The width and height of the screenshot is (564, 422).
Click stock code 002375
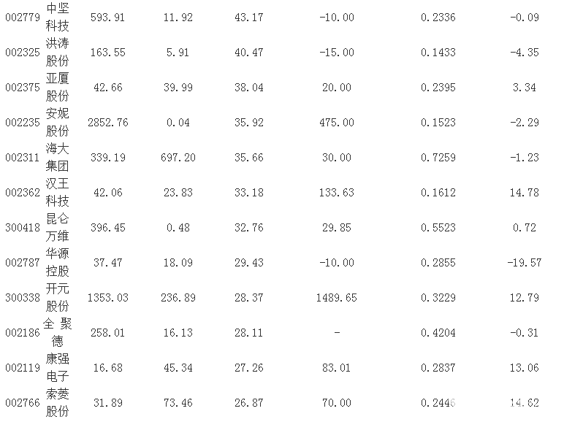[21, 88]
